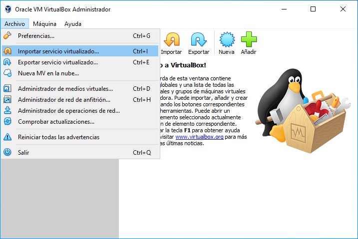Viewport: 358px width, 239px height.
Task: Click the Nueva toolbar button
Action: click(x=227, y=43)
